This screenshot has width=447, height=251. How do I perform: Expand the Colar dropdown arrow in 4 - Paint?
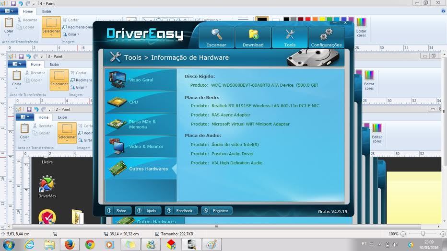(9, 35)
